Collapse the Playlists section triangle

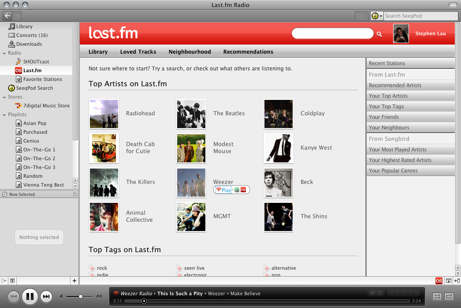[4, 115]
